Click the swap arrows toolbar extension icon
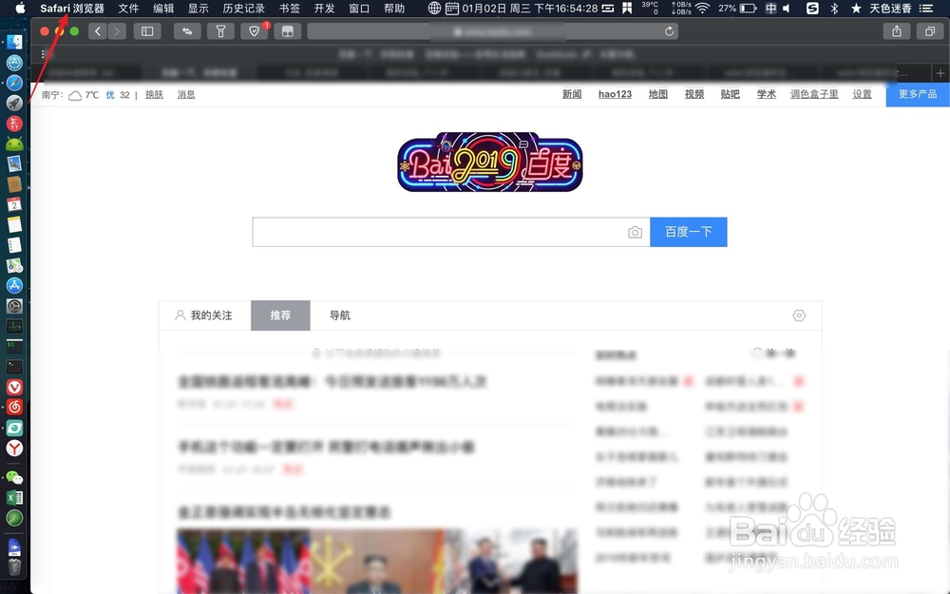Viewport: 950px width, 594px height. (x=187, y=31)
